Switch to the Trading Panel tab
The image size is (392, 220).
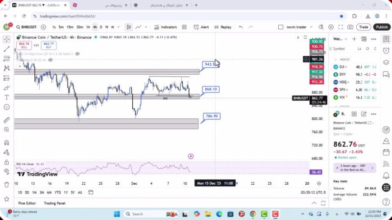[x=54, y=203]
